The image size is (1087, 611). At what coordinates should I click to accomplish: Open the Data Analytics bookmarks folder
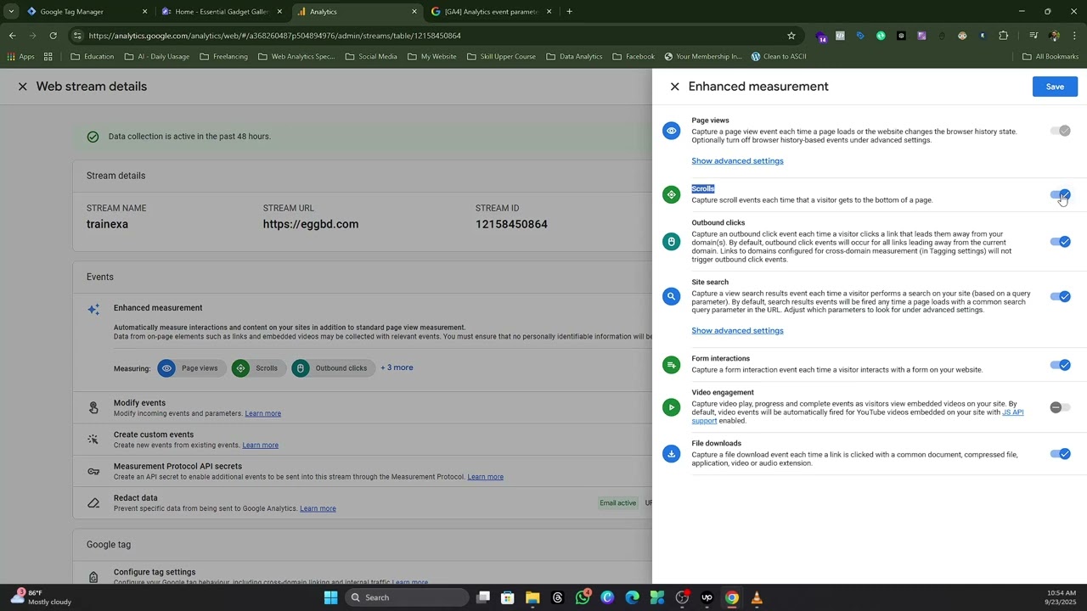pyautogui.click(x=573, y=57)
